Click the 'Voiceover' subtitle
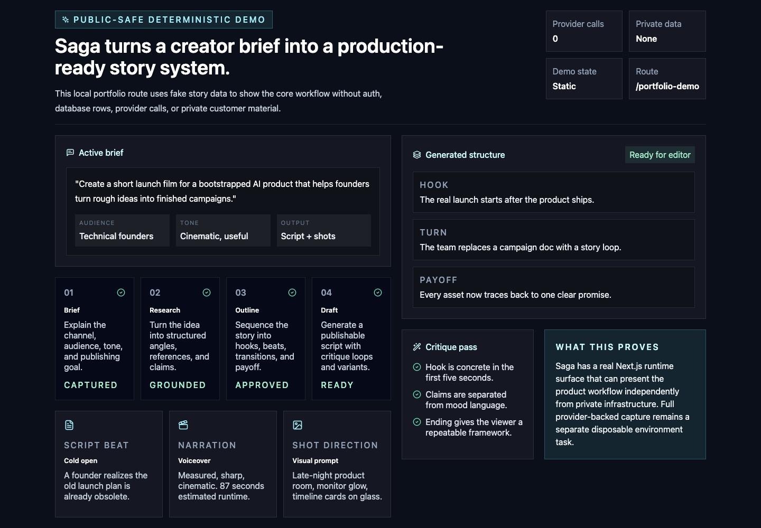Screen dimensions: 761x528 (x=194, y=460)
